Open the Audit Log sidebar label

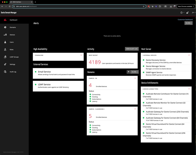[x=13, y=72]
